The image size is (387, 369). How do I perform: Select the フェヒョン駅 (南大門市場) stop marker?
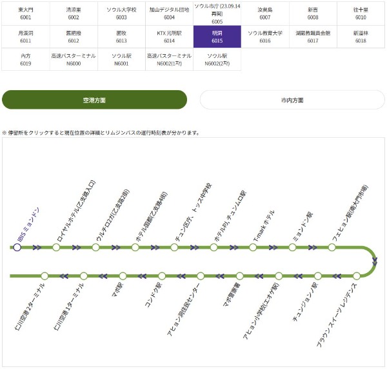point(332,247)
